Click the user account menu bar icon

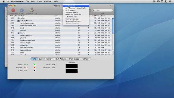point(166,1)
